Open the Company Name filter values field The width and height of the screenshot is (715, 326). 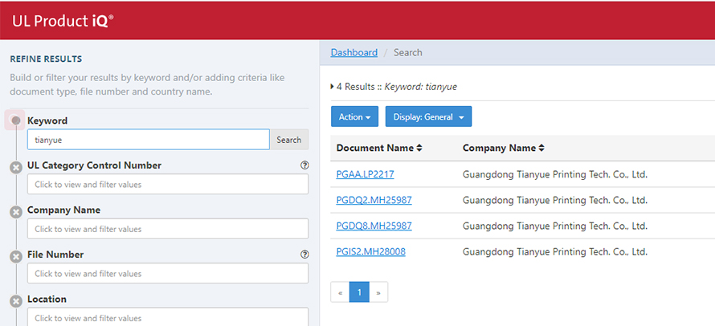[168, 228]
